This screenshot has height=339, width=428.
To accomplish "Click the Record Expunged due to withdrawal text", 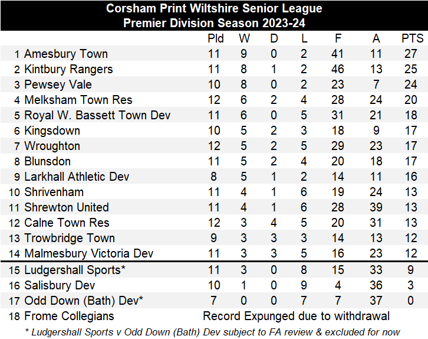I will coord(296,316).
